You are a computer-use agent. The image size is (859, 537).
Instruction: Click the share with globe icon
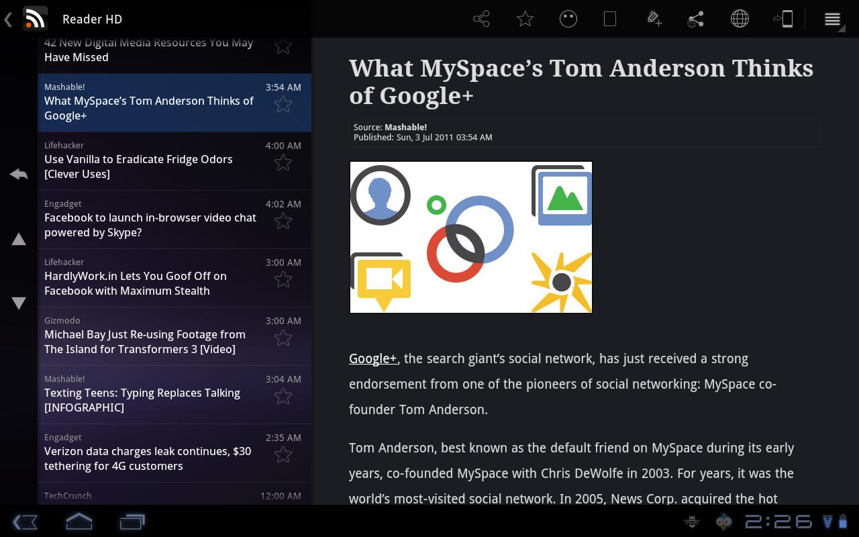(696, 19)
